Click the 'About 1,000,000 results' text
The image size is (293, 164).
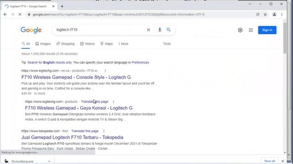[49, 54]
